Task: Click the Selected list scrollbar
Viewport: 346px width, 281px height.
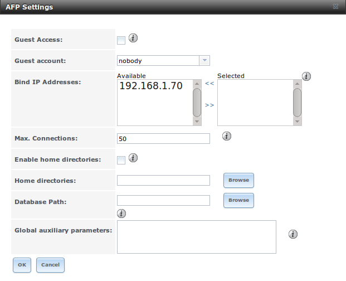Action: point(297,102)
